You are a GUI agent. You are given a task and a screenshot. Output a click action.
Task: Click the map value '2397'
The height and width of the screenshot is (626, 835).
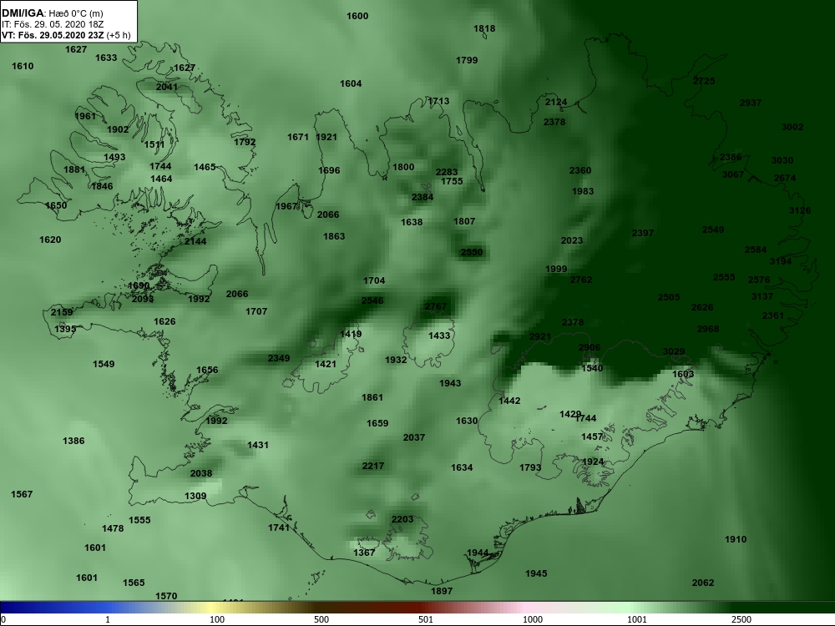click(643, 233)
